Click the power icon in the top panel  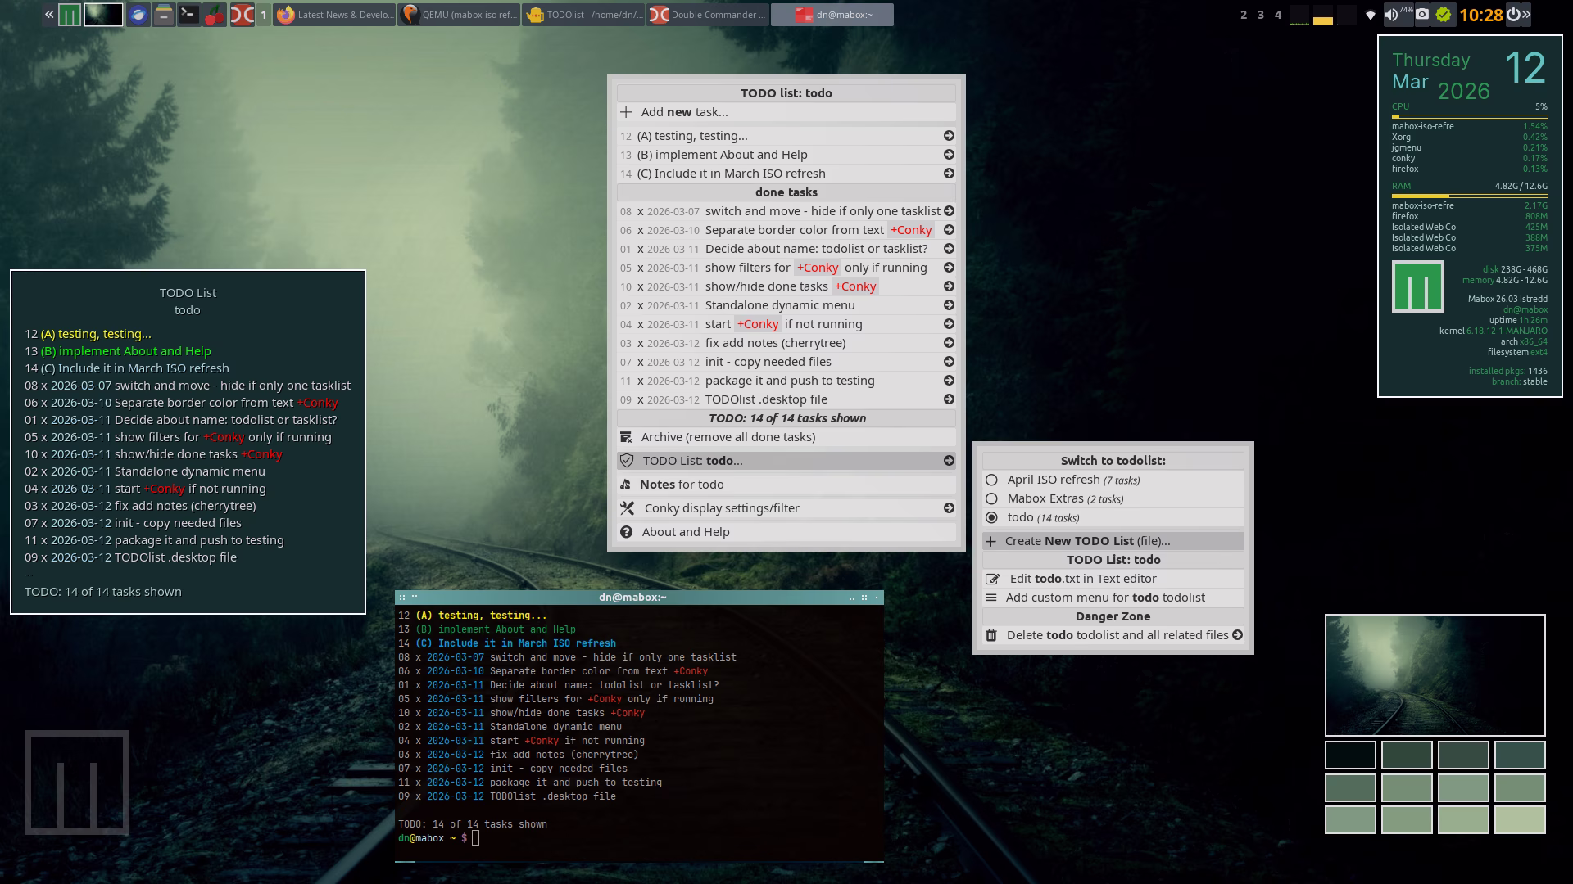[x=1513, y=14]
